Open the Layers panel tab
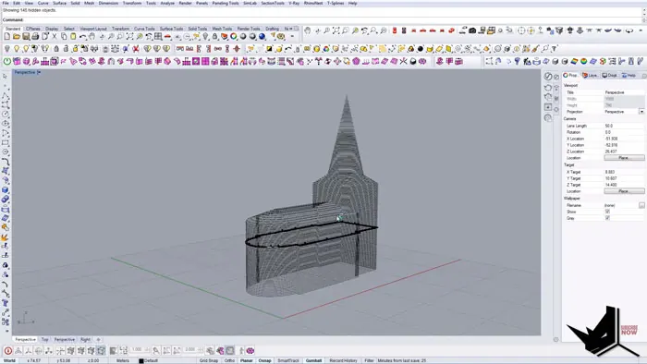Image resolution: width=647 pixels, height=364 pixels. tap(590, 76)
